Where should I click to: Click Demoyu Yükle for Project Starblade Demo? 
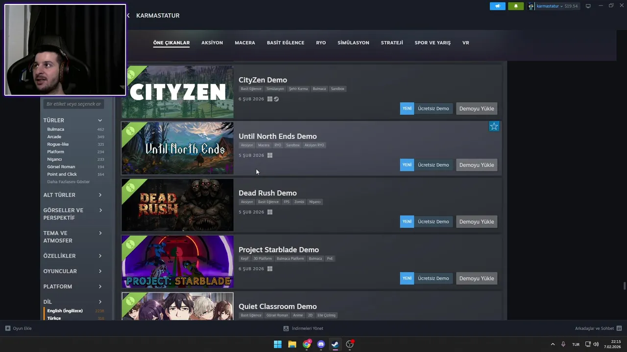click(x=477, y=279)
